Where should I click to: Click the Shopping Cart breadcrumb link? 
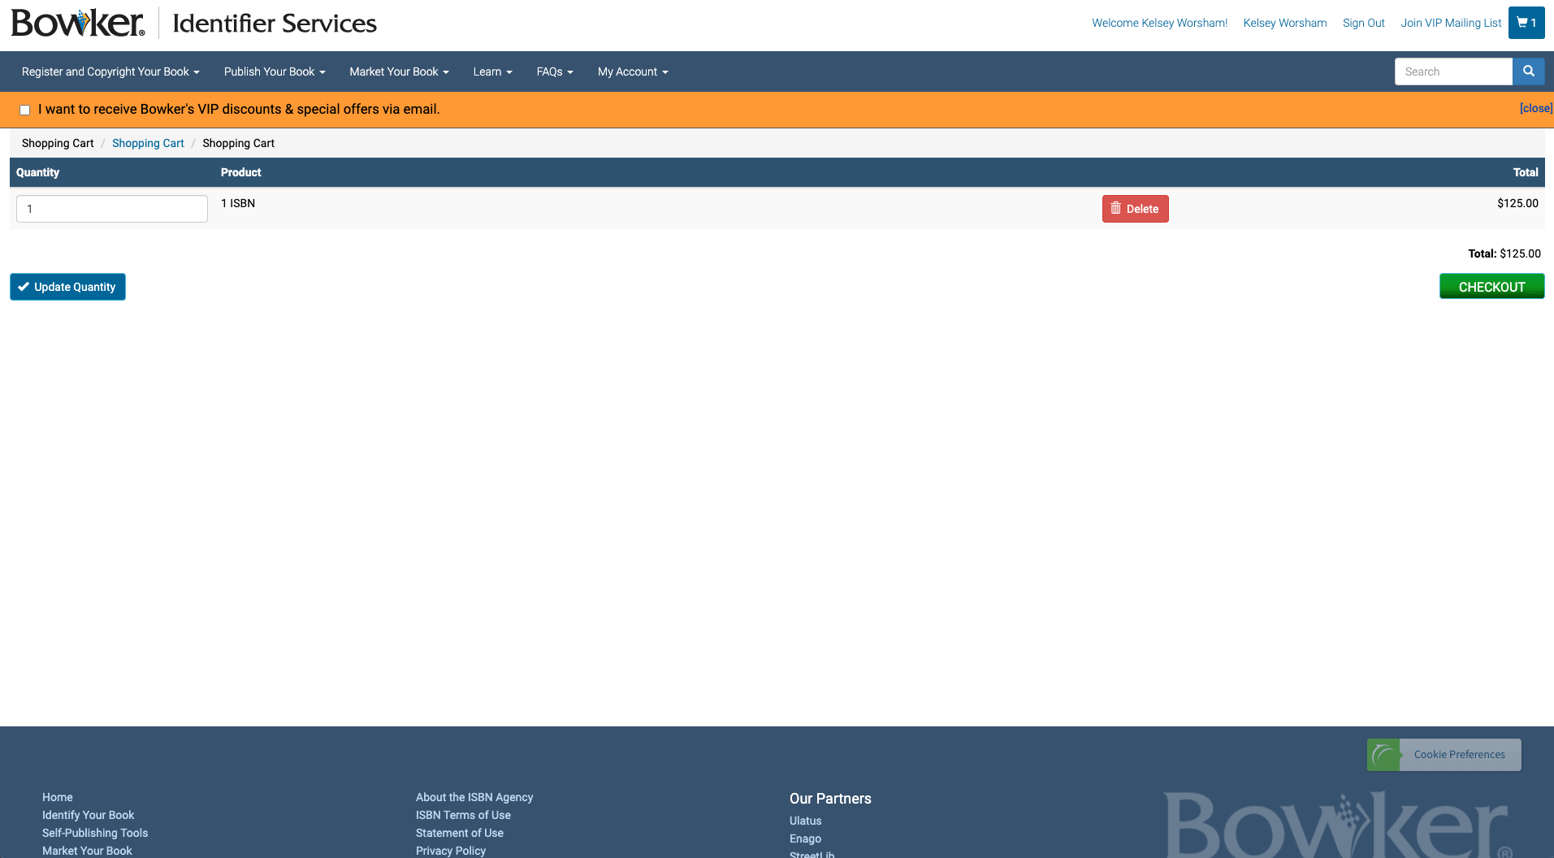pyautogui.click(x=148, y=143)
